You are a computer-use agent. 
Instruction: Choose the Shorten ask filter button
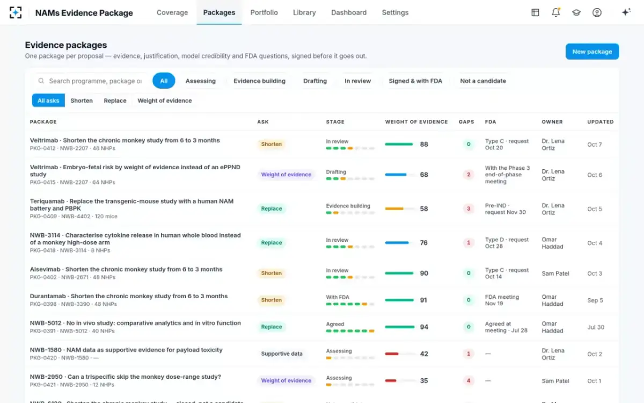click(x=82, y=100)
